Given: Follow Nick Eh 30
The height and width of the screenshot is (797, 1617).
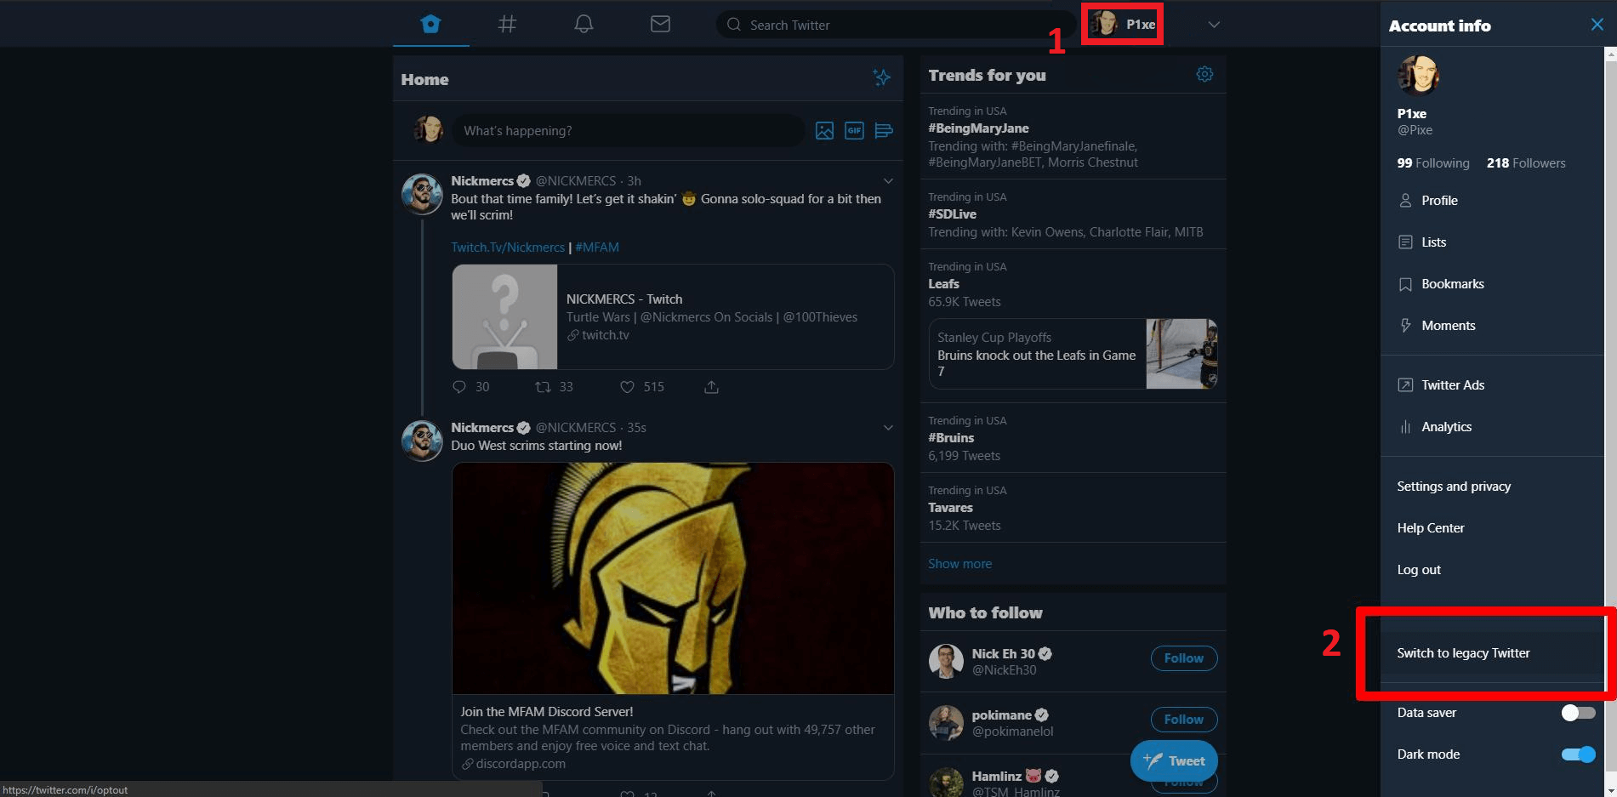Looking at the screenshot, I should pos(1184,658).
